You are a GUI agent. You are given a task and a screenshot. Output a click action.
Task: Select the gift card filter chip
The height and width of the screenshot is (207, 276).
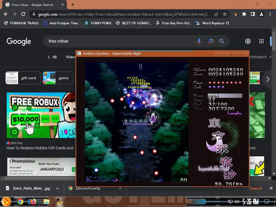[x=23, y=78]
